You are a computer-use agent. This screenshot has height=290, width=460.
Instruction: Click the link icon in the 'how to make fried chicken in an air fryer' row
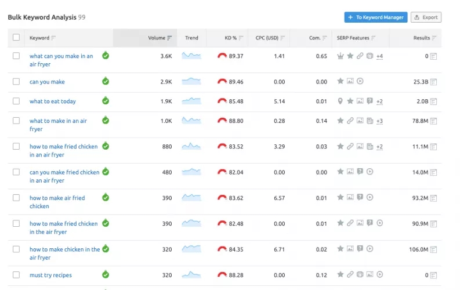(x=350, y=147)
